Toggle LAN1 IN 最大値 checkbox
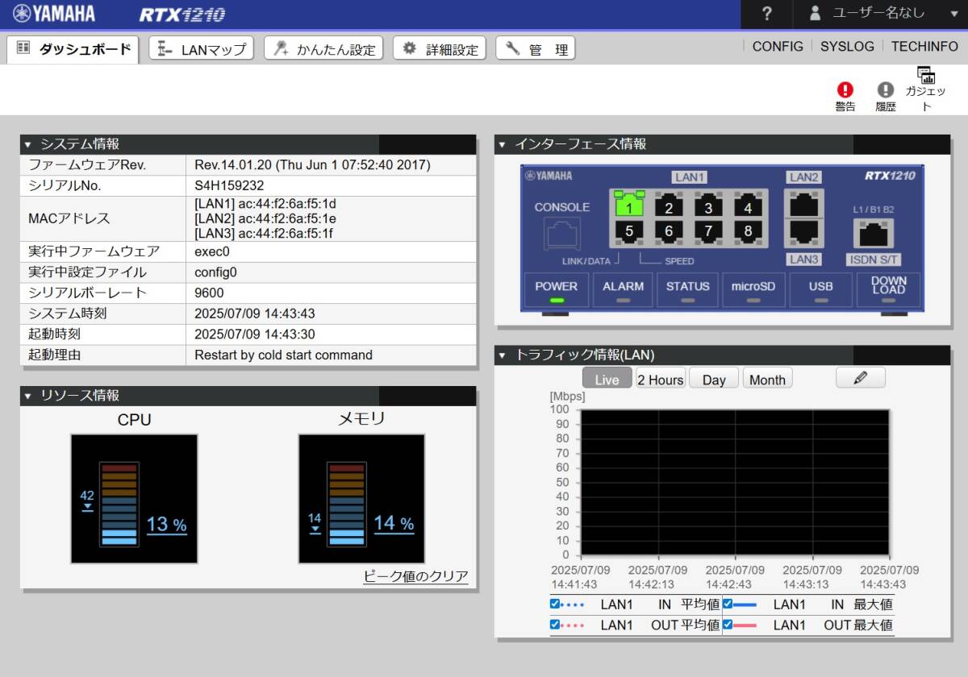 (728, 604)
